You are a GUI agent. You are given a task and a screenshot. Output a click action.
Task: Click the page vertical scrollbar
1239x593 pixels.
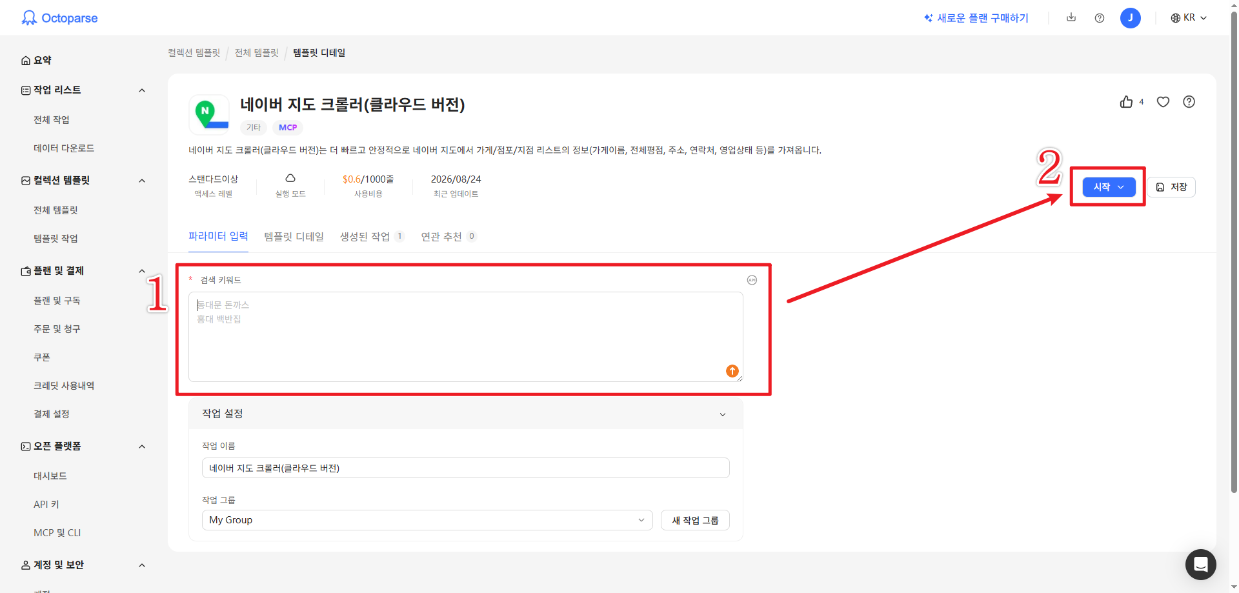[1234, 252]
